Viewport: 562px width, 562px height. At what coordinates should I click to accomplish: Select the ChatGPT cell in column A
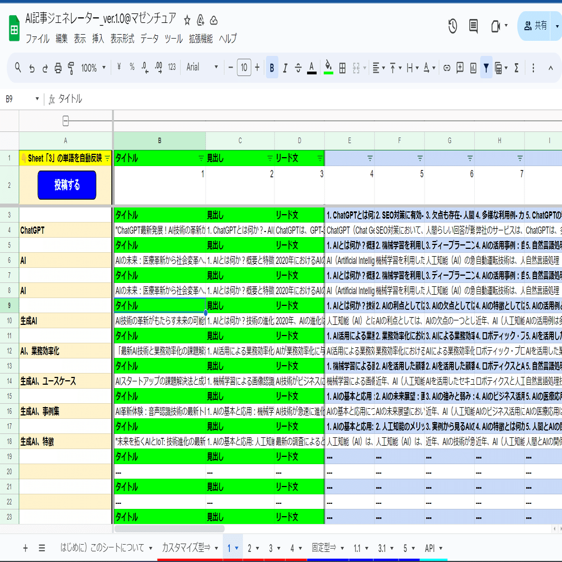pos(65,230)
